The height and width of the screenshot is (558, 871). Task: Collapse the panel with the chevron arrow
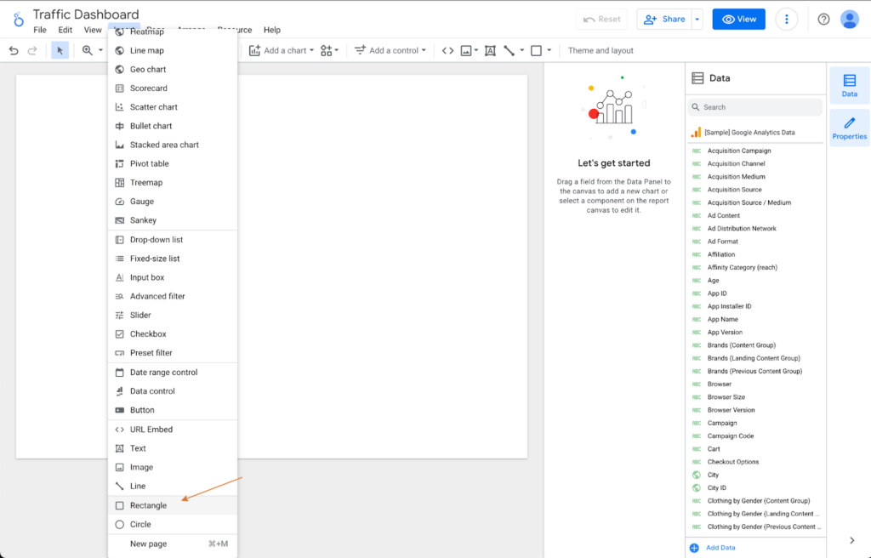click(852, 540)
